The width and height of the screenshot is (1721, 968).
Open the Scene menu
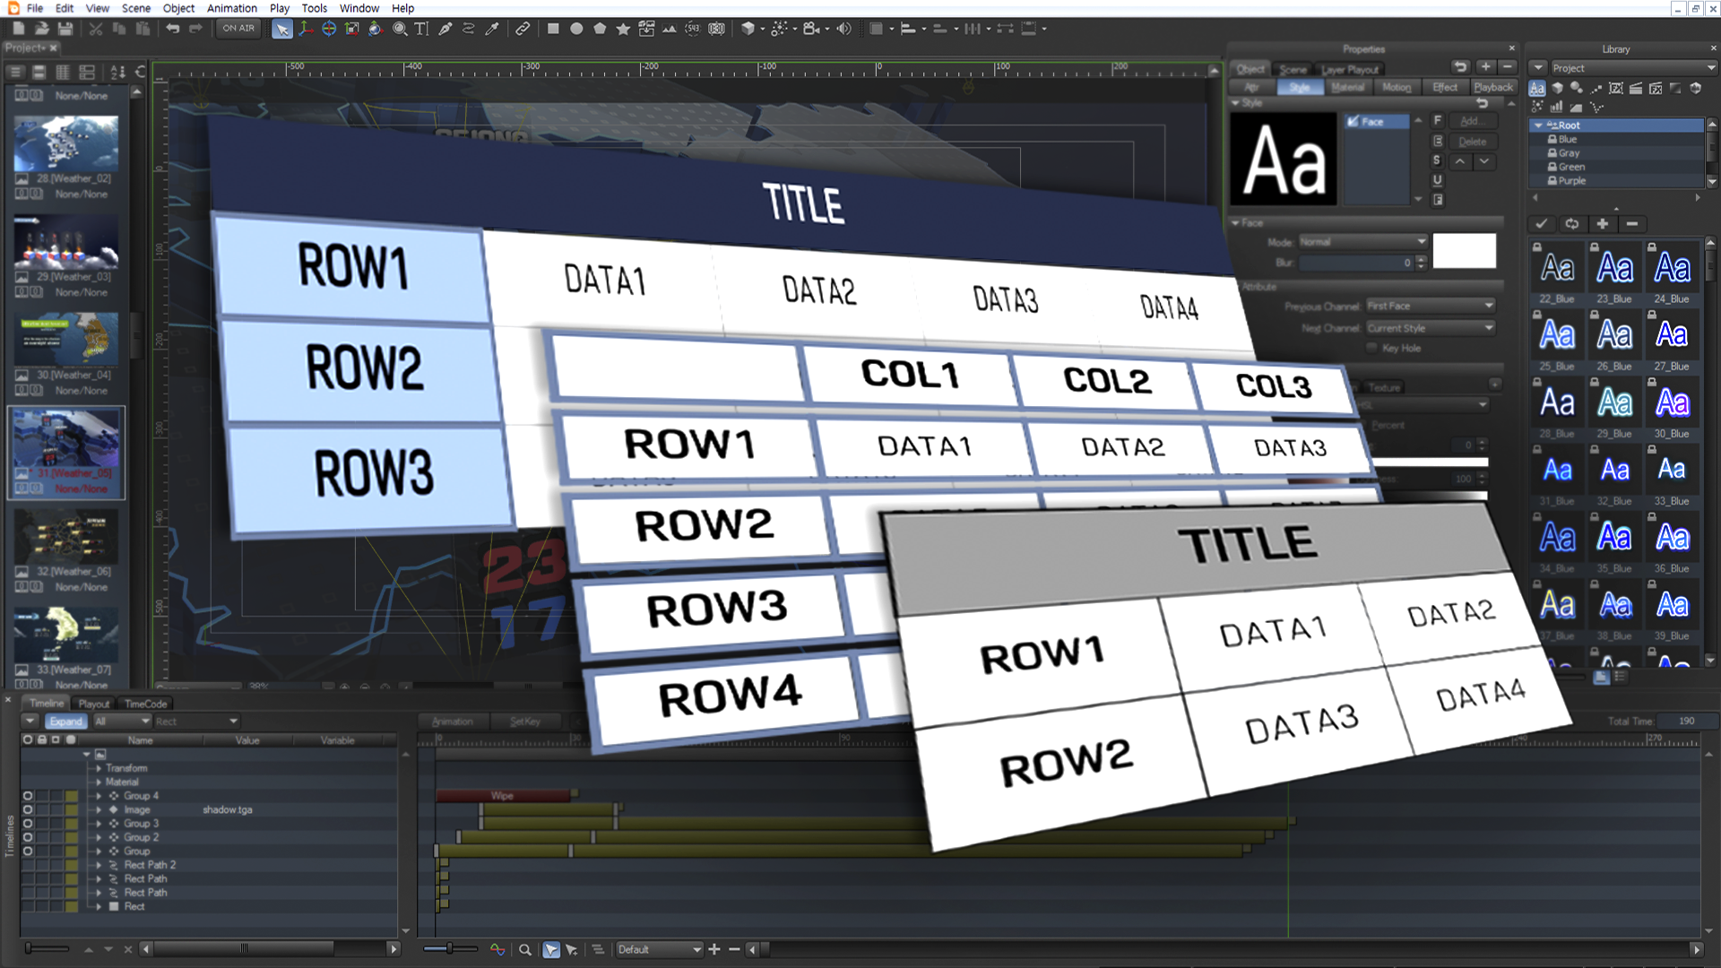136,8
